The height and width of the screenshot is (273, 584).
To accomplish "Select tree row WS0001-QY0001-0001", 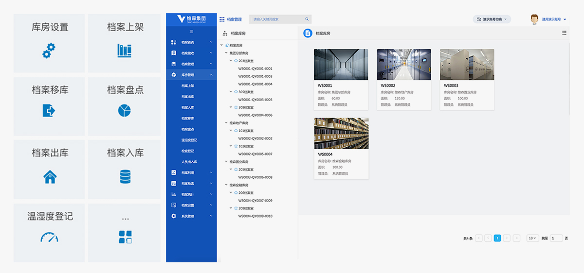I will 255,68.
